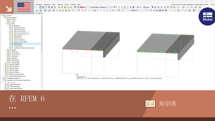Select view in Z direction icon
This screenshot has width=215, height=121.
(x=171, y=7)
